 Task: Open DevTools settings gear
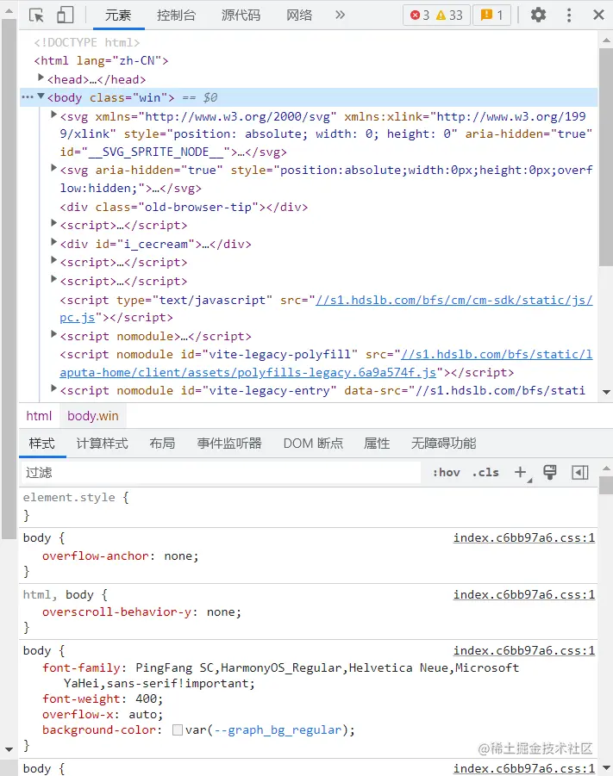538,15
